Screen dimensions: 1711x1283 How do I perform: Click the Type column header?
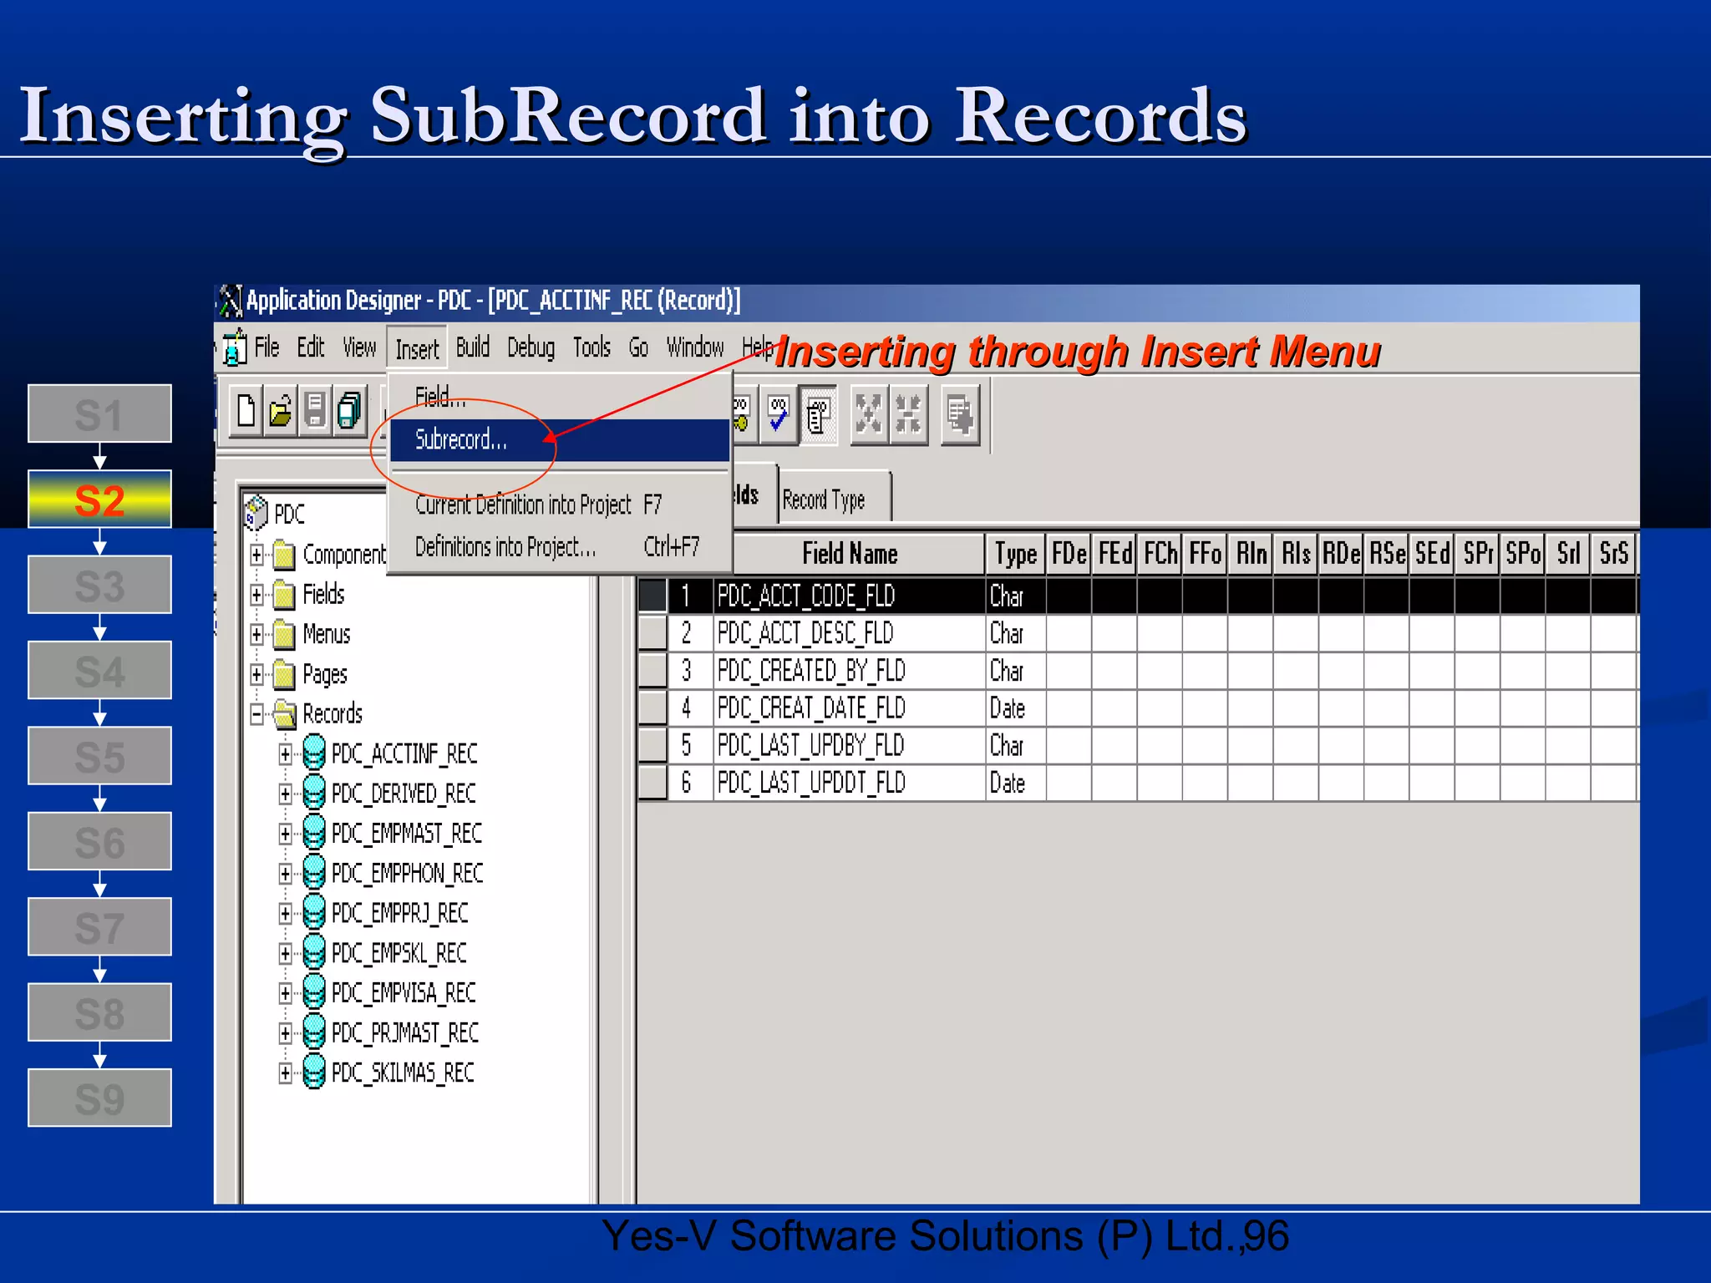1015,554
